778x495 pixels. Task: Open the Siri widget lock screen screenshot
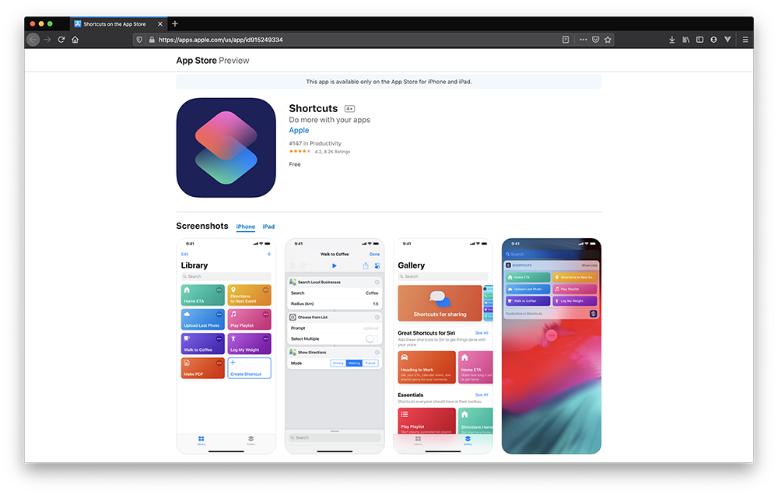[x=552, y=346]
